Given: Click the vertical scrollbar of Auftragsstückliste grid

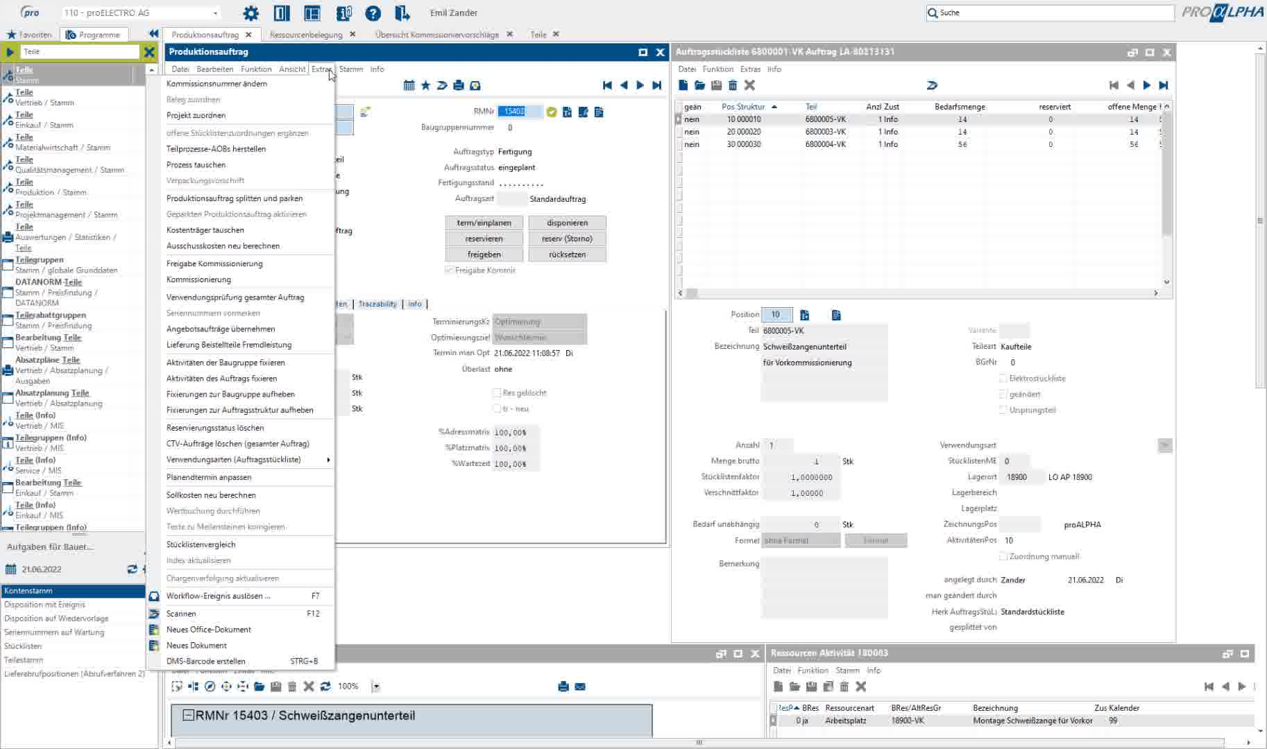Looking at the screenshot, I should coord(1166,194).
